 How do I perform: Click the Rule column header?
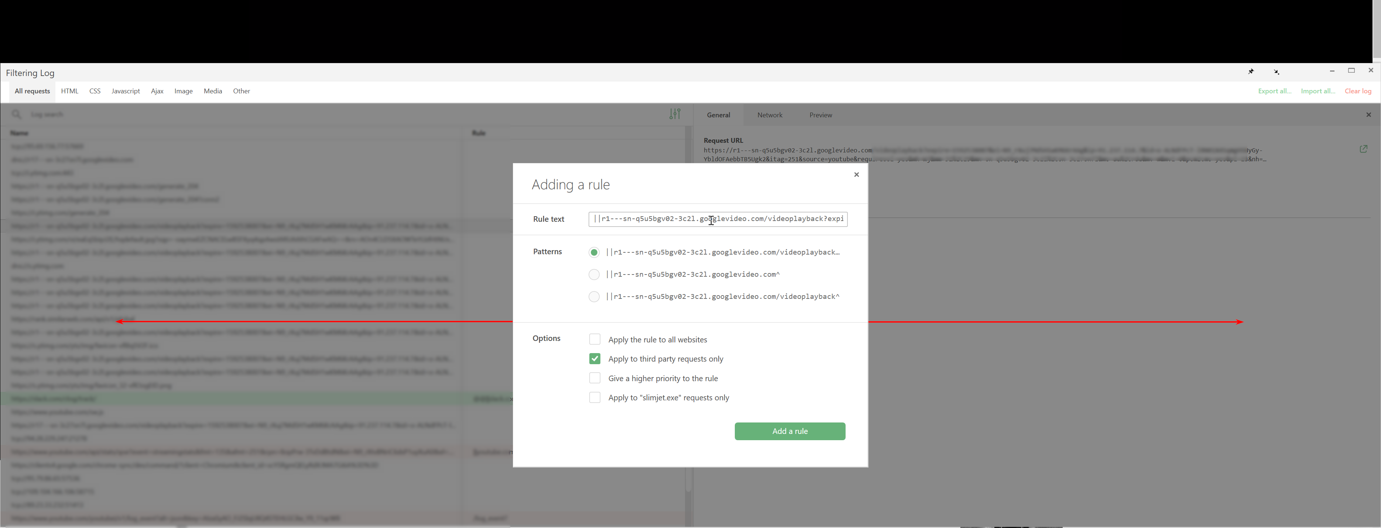(479, 133)
